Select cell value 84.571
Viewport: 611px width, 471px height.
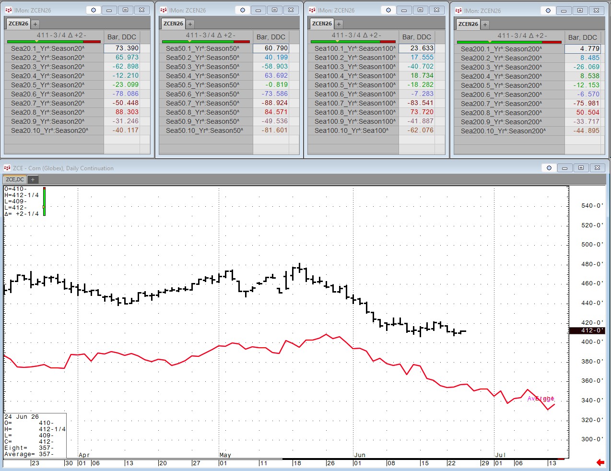[271, 112]
